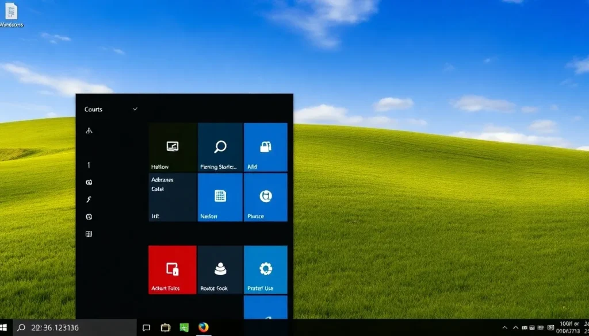Open the Netlorr grid tile
This screenshot has width=589, height=336.
pos(220,197)
